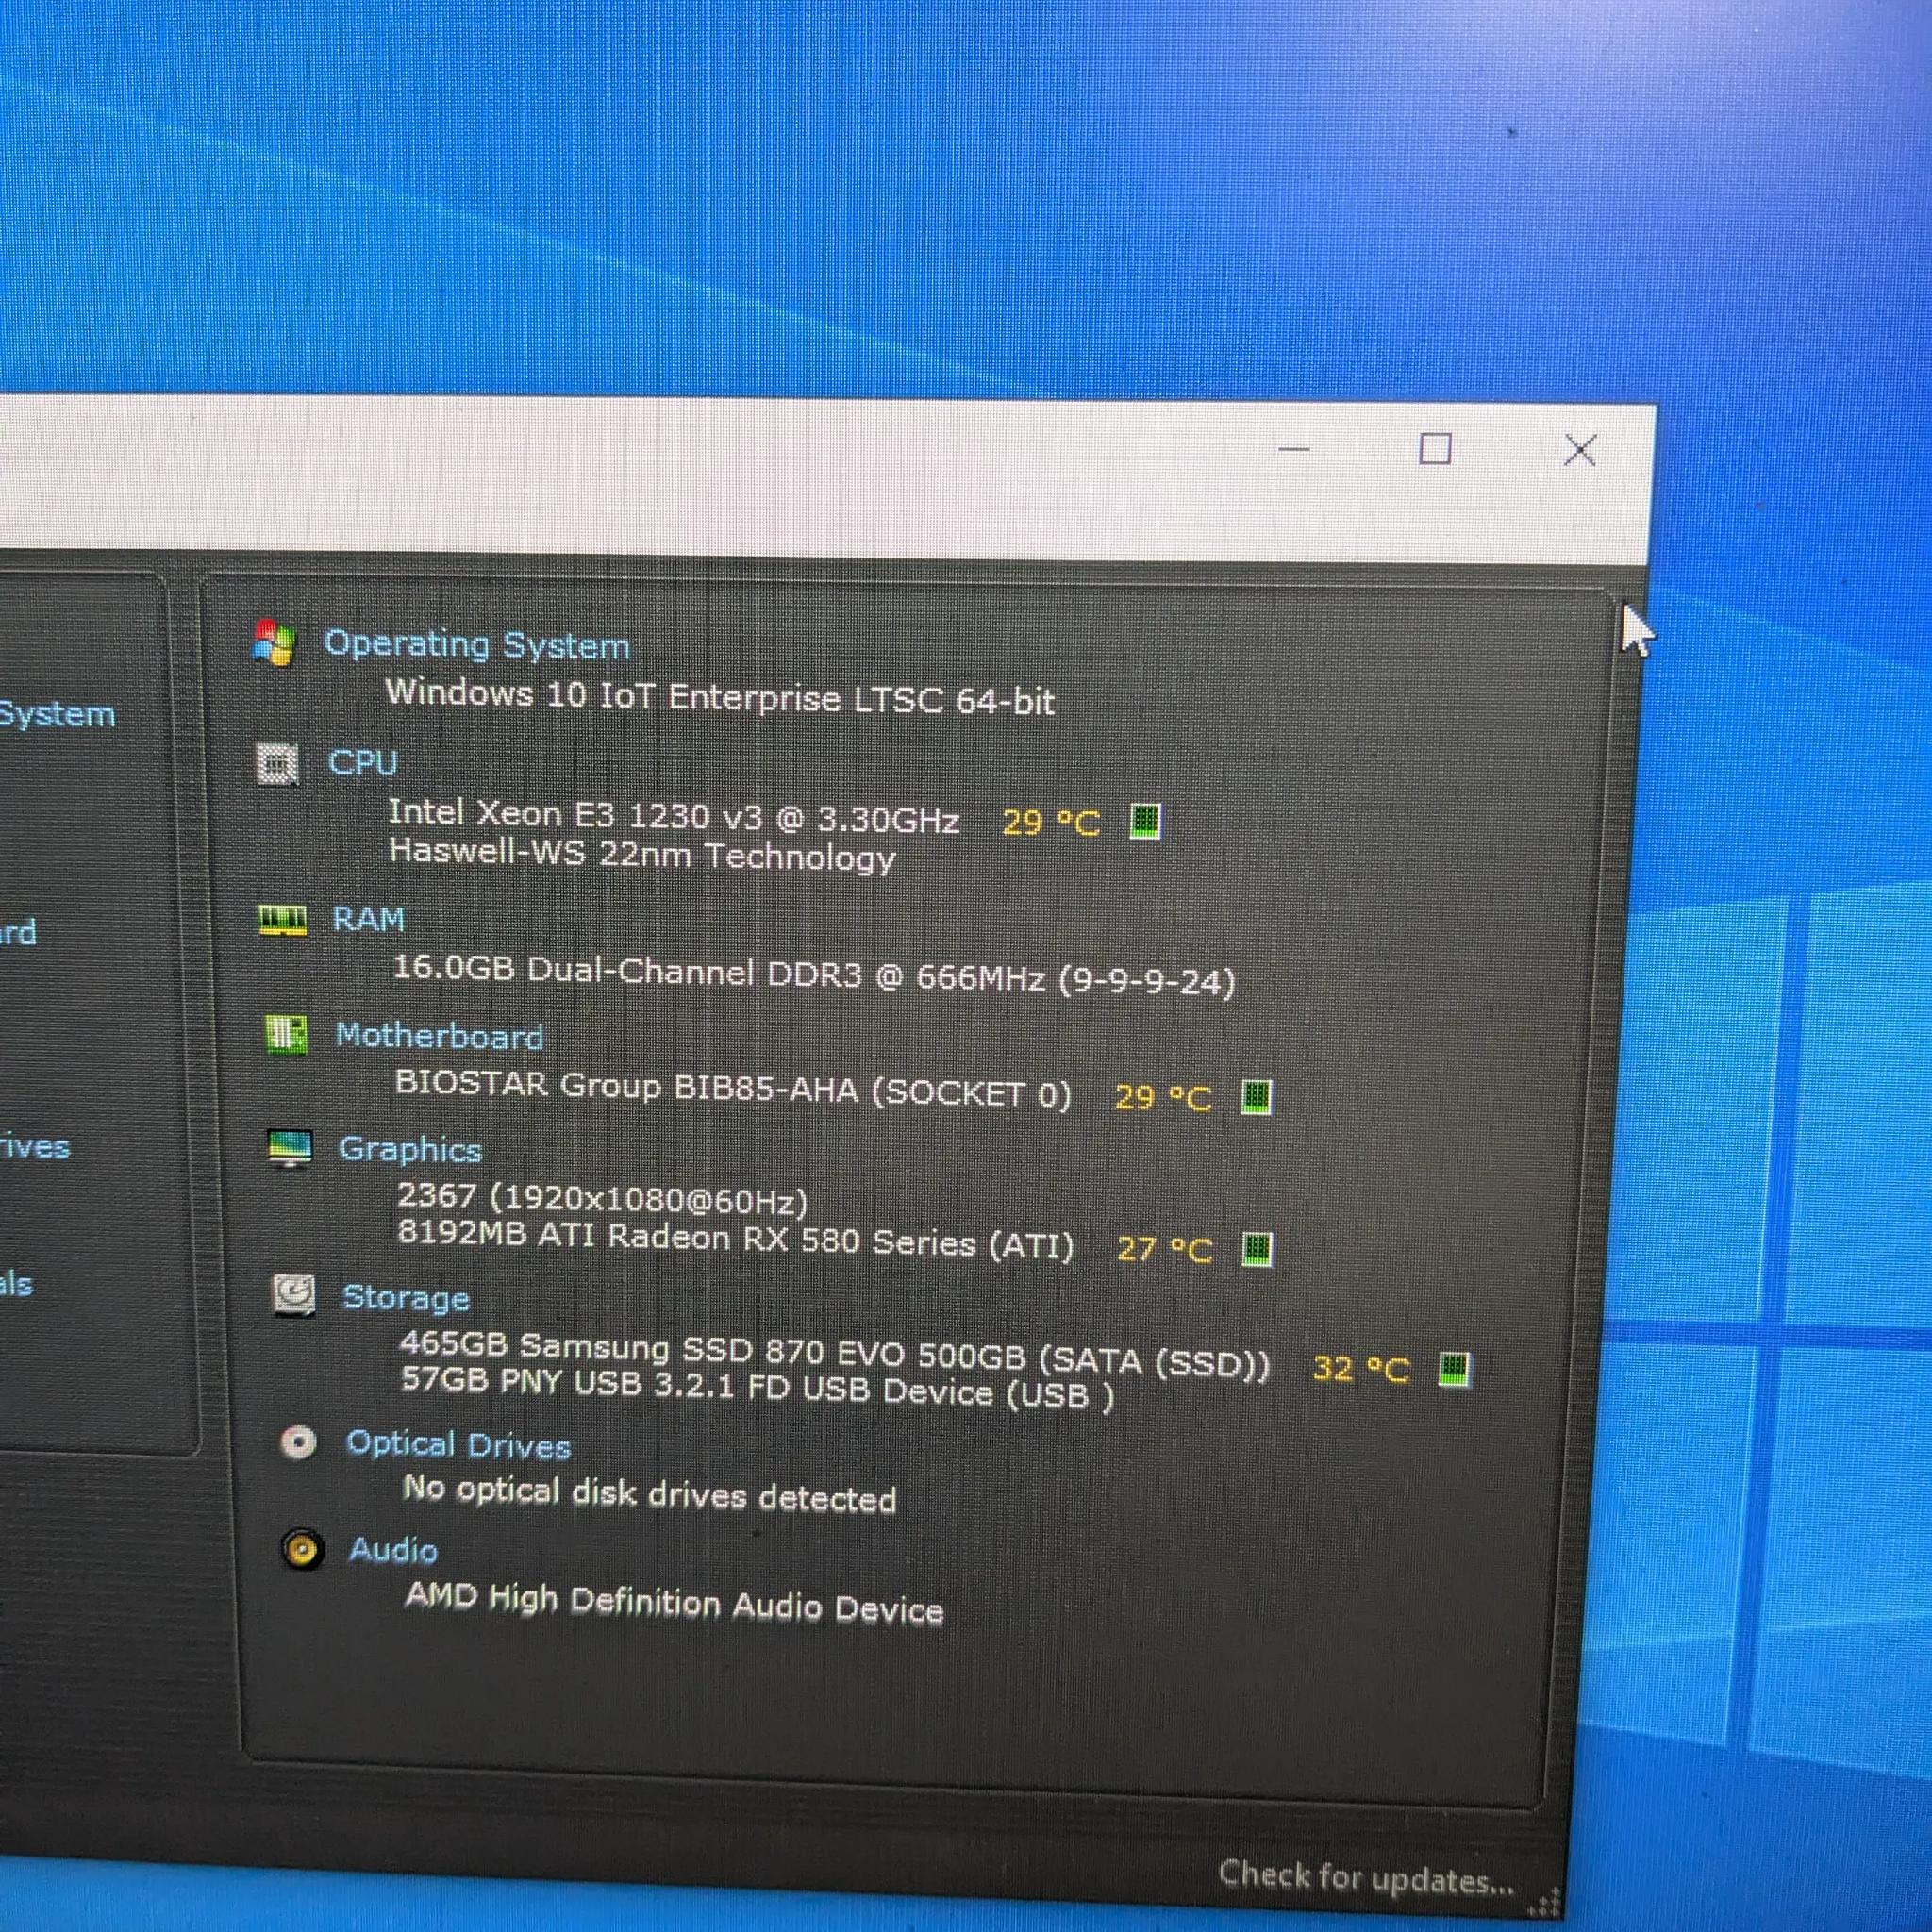Select the ATI Radeon RX 580 Series line
The width and height of the screenshot is (1932, 1932).
(736, 1240)
